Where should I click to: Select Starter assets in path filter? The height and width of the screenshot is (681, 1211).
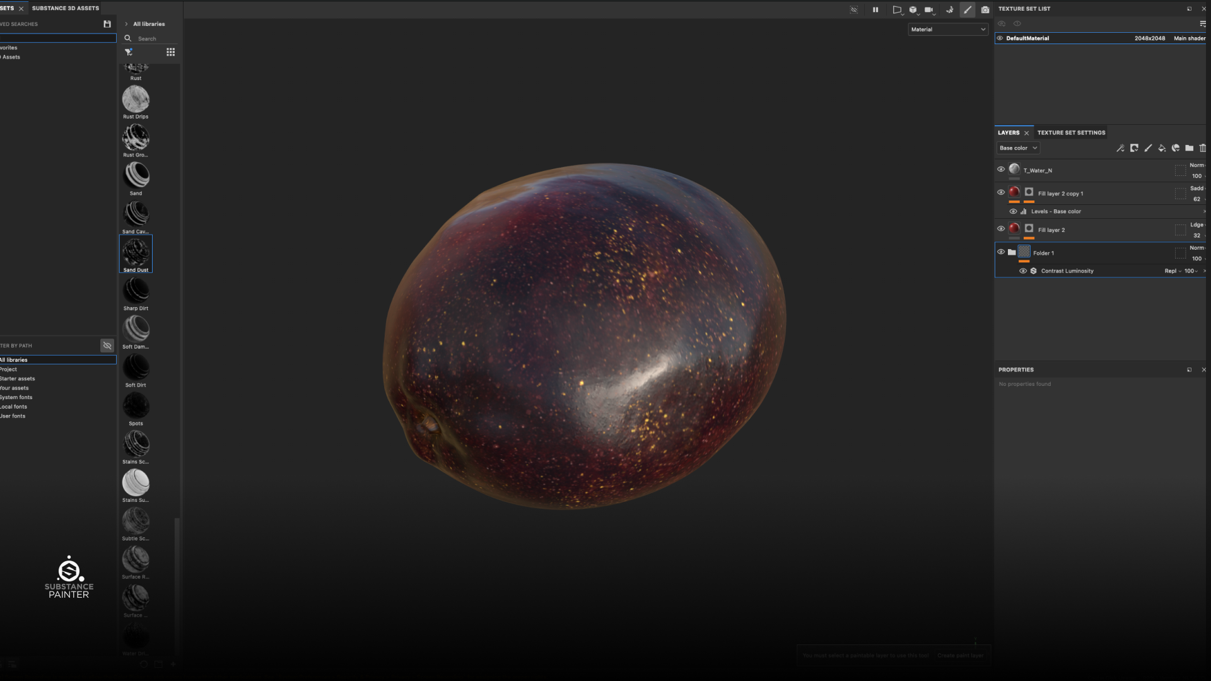pos(18,378)
